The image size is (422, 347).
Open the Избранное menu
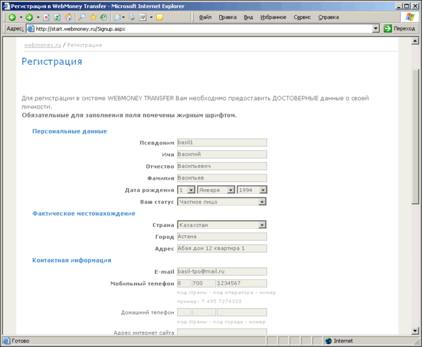[x=273, y=17]
